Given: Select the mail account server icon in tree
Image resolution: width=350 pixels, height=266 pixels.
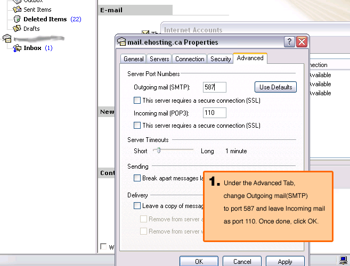Looking at the screenshot, I should pos(7,38).
